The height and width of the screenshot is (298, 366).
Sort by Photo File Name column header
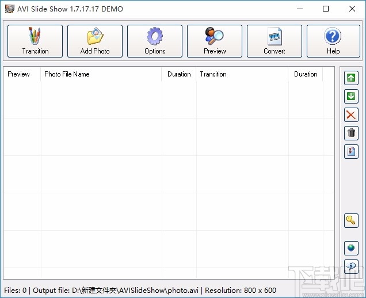pos(101,74)
